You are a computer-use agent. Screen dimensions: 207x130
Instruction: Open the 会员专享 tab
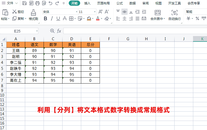coord(194,3)
